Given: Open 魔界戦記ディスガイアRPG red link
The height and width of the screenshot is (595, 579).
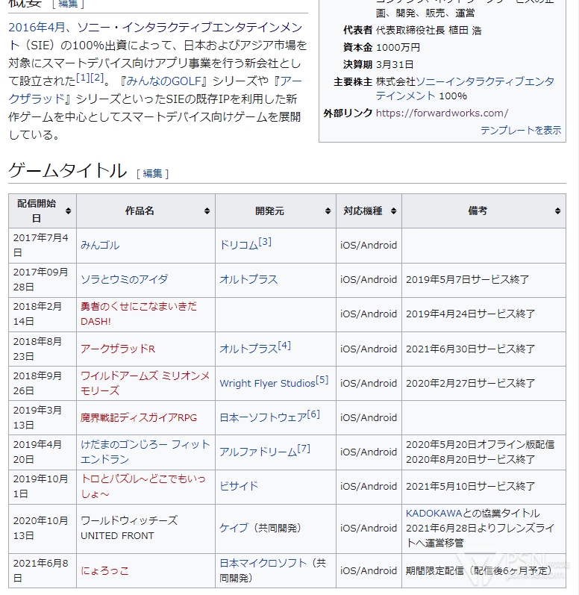Looking at the screenshot, I should point(139,418).
